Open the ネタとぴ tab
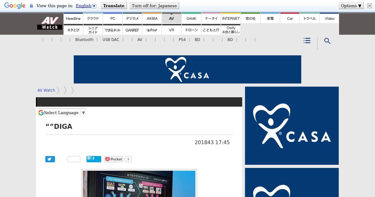The height and width of the screenshot is (197, 375). 73,30
